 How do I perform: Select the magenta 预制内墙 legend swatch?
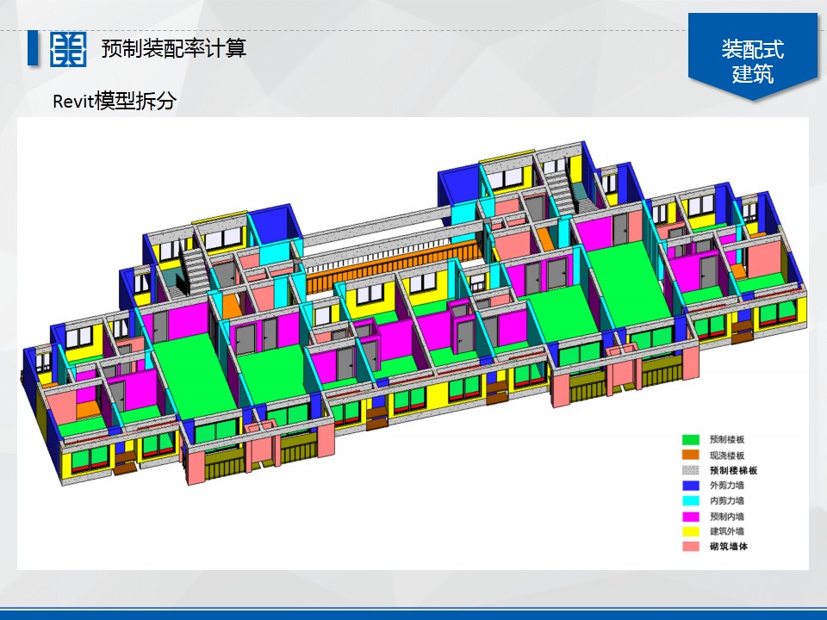690,516
